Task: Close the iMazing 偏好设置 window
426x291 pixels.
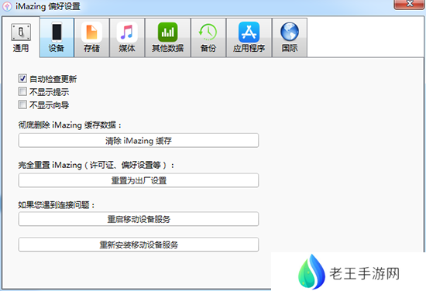Action: point(409,5)
